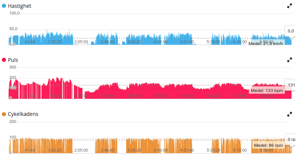Click 2:05:00 time mark on Hastighet chart
This screenshot has width=302, height=158.
pos(81,42)
